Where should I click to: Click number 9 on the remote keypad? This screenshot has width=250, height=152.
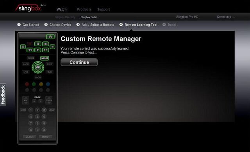click(x=44, y=123)
